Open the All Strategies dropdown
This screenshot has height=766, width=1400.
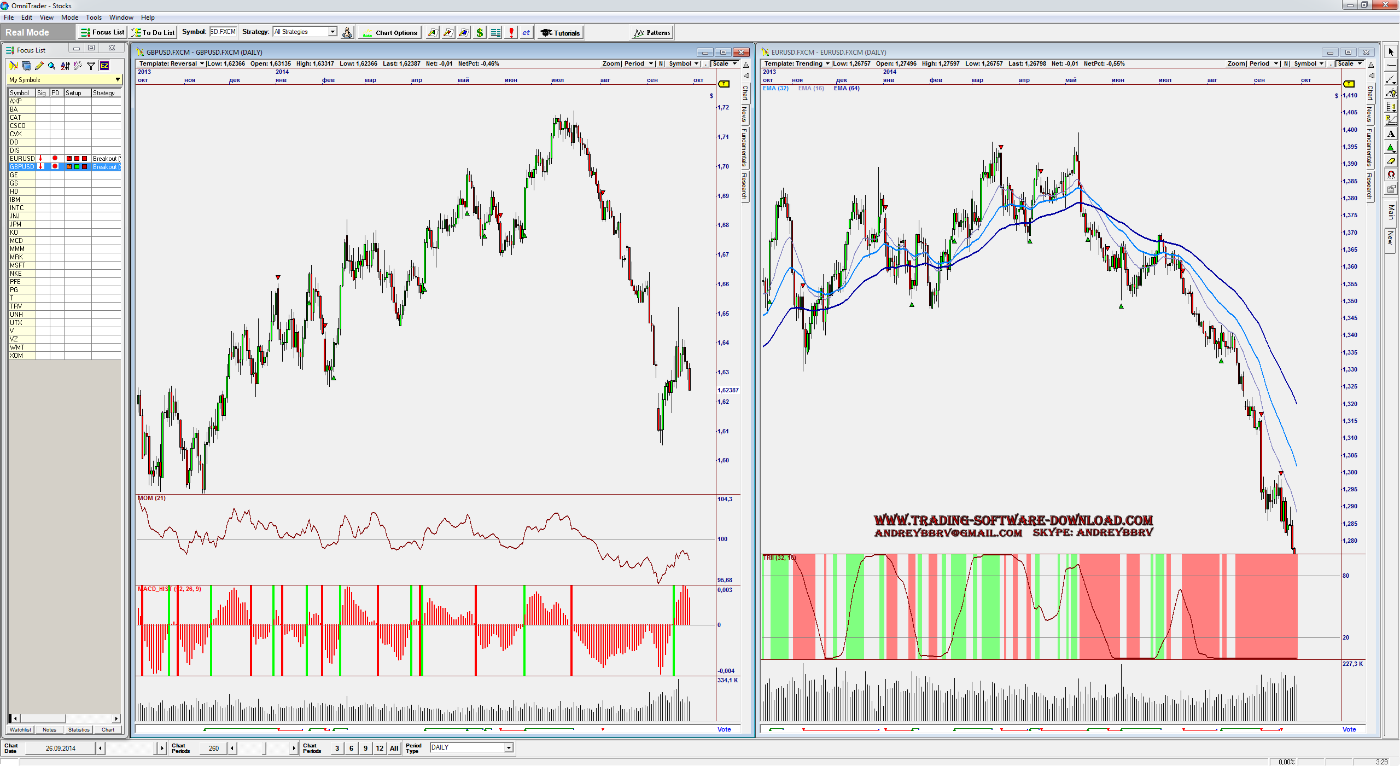click(x=332, y=32)
